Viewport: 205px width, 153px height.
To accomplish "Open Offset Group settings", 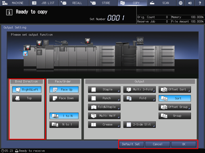I will tap(175, 107).
